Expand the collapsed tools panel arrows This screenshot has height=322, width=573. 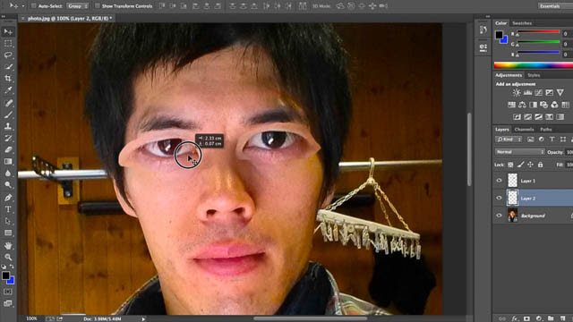(x=4, y=16)
